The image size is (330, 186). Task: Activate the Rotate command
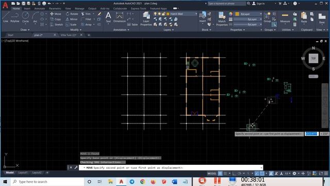[x=72, y=14]
